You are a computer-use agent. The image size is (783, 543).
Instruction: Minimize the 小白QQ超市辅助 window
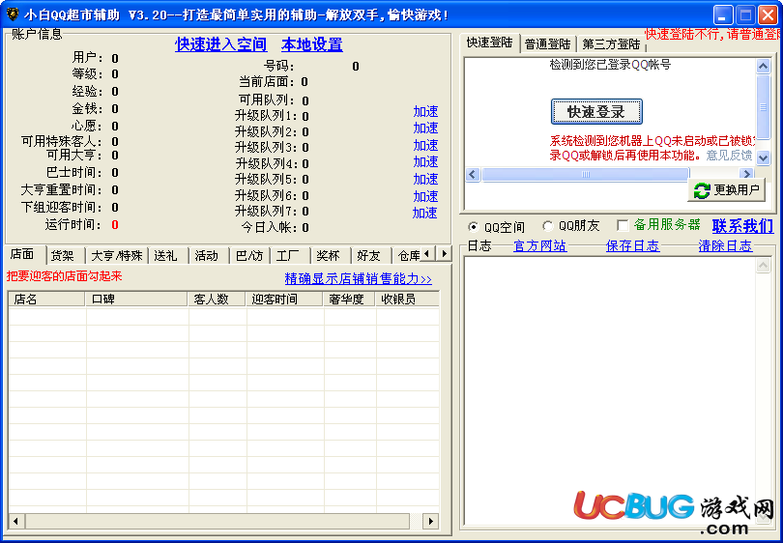pos(722,14)
